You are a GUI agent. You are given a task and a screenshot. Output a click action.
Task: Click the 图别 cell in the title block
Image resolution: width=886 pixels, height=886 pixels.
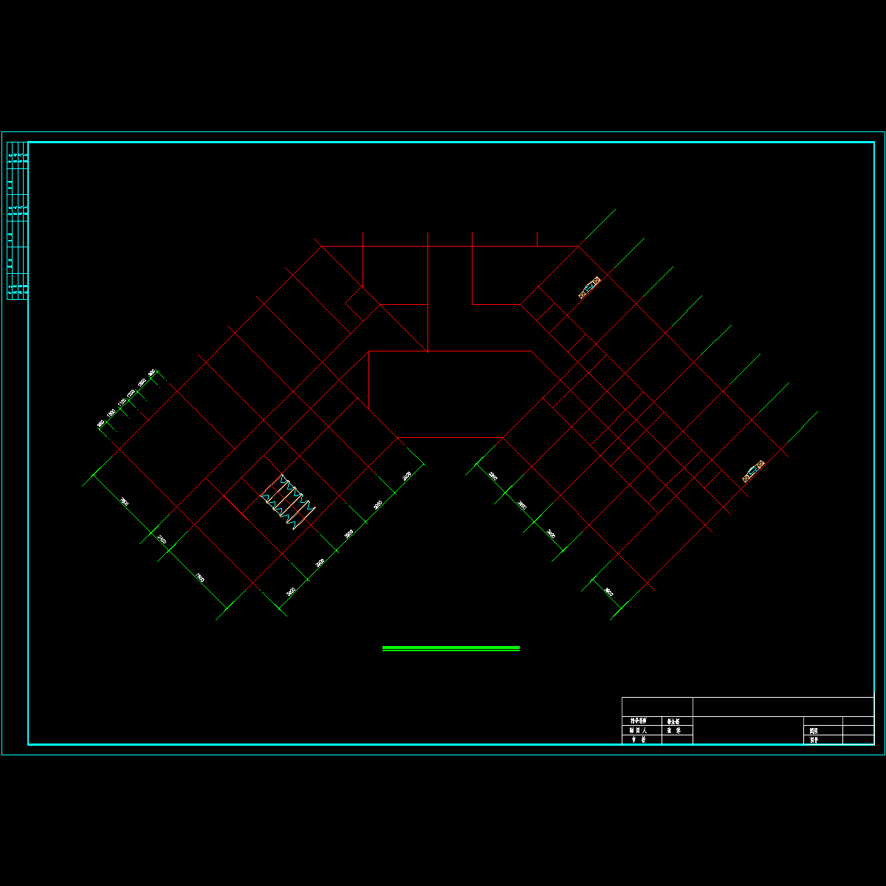(x=823, y=730)
